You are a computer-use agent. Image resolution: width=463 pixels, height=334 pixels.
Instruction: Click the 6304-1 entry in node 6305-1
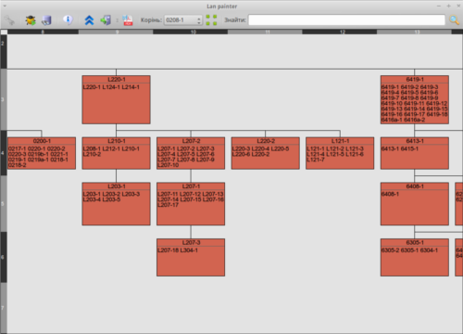(429, 250)
